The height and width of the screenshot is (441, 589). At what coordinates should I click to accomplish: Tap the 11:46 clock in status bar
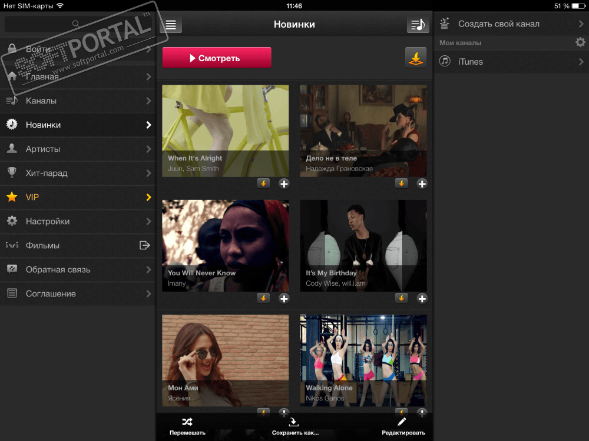294,6
